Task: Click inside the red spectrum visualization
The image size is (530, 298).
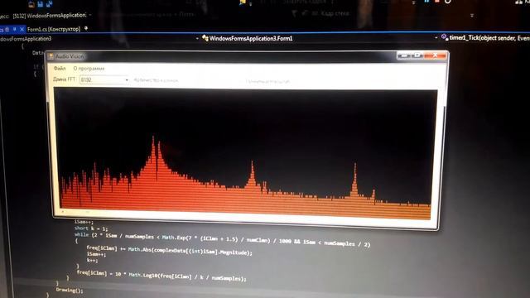Action: 245,154
